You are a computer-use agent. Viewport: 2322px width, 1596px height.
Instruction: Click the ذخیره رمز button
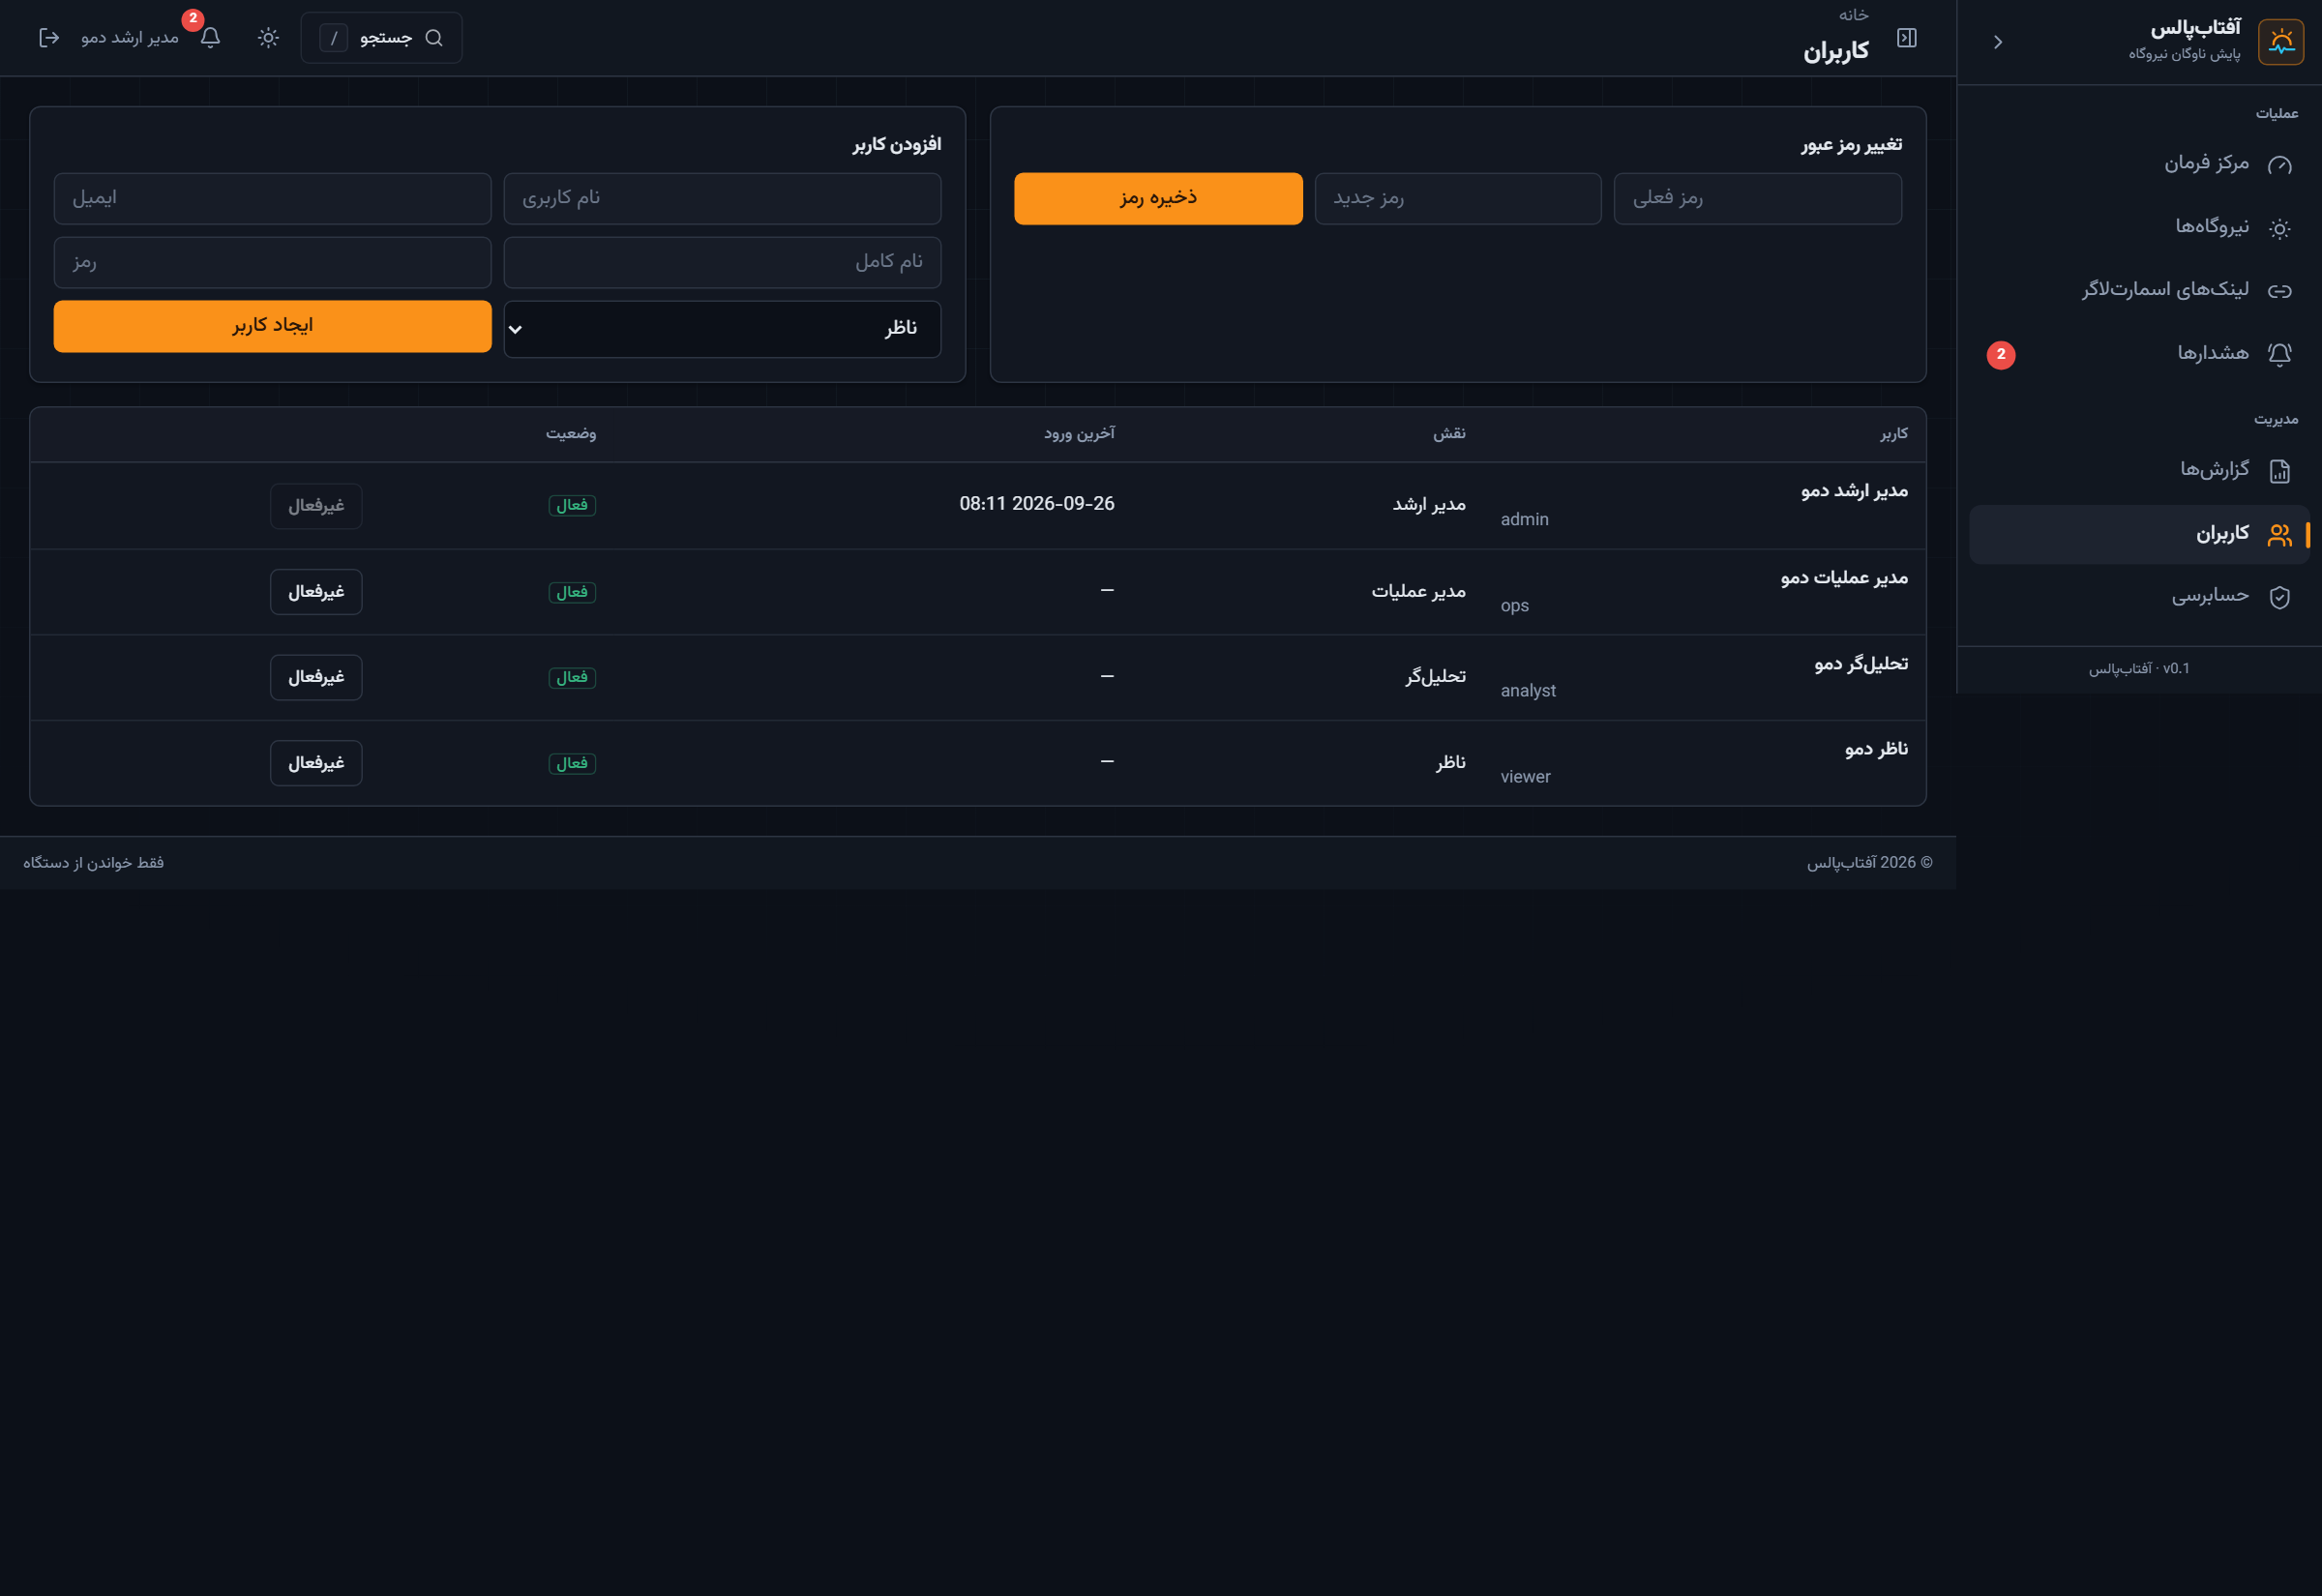click(x=1158, y=198)
